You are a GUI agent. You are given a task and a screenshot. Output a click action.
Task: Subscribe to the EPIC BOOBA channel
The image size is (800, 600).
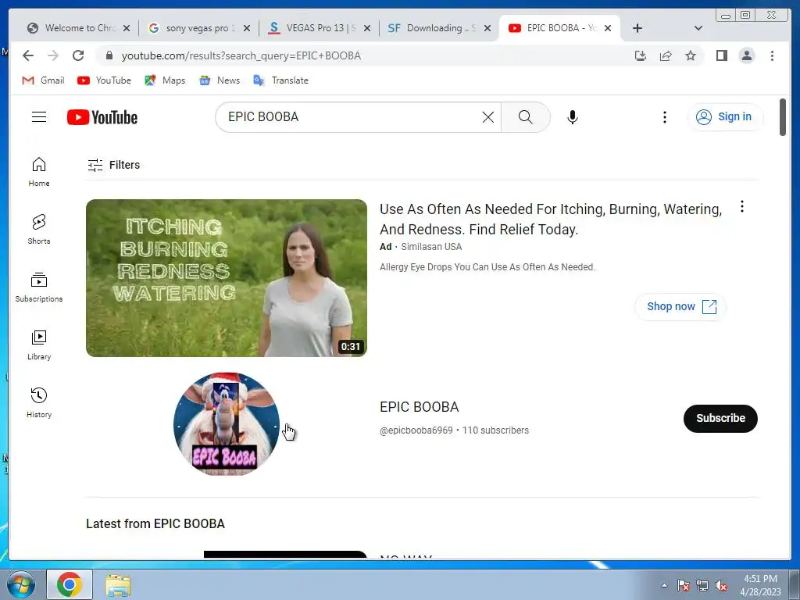point(720,419)
